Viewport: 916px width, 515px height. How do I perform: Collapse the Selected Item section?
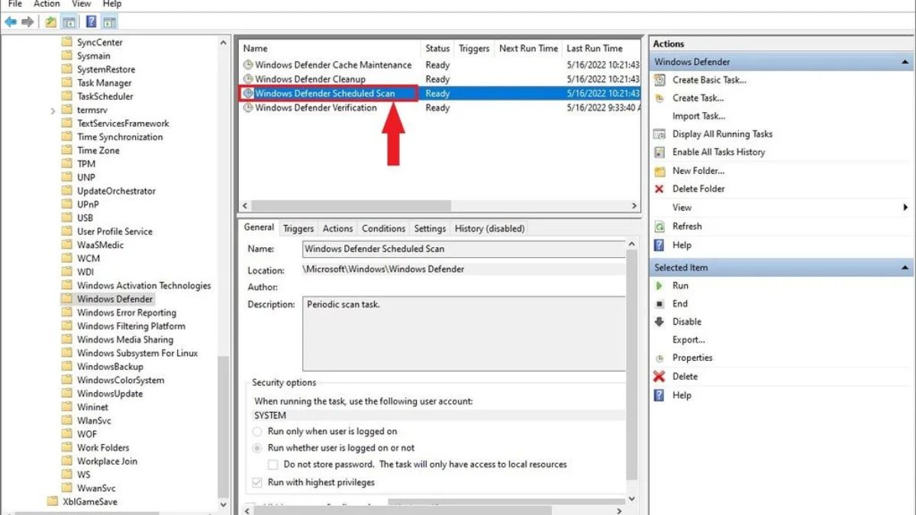pos(905,267)
